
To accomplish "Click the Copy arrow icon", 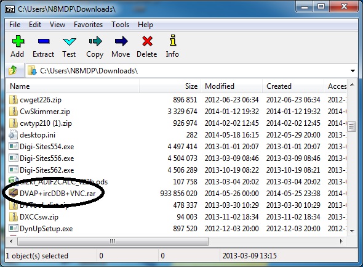I will tap(95, 41).
